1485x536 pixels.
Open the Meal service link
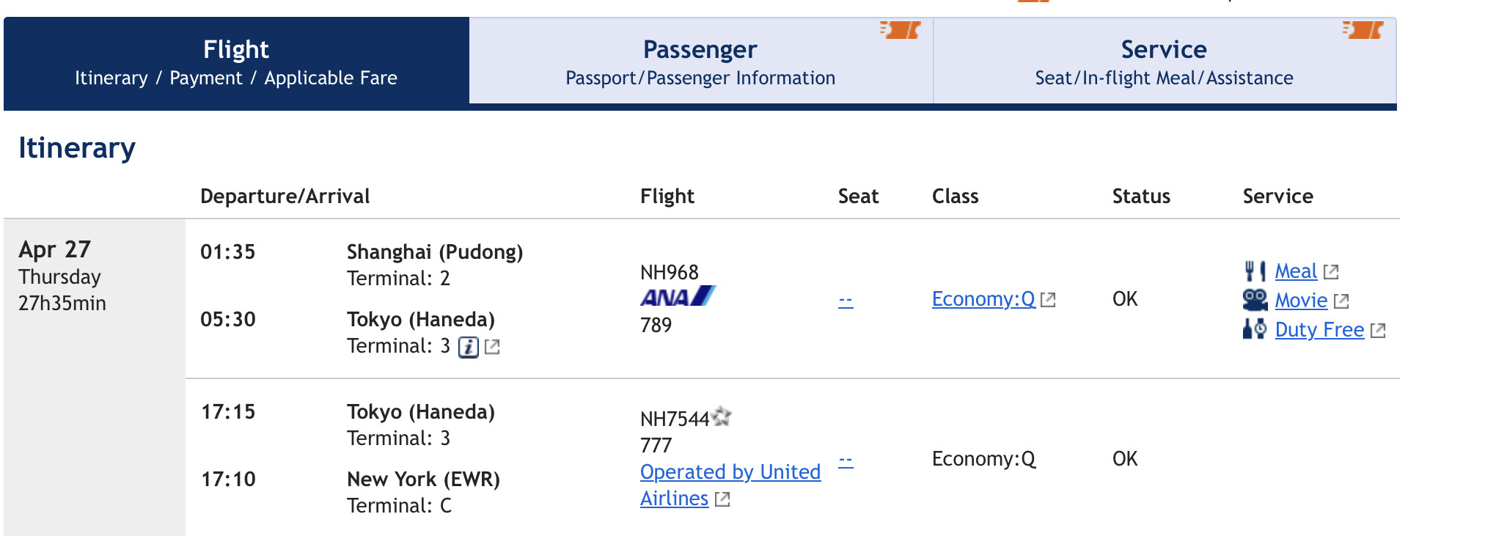1296,271
